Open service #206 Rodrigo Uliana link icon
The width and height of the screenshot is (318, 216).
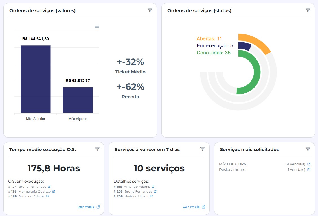click(151, 196)
